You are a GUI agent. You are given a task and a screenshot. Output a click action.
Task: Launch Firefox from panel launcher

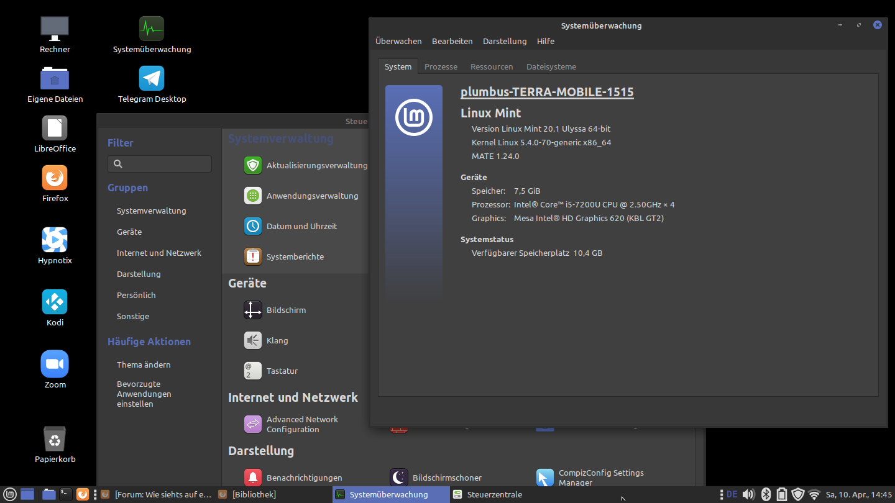tap(82, 494)
